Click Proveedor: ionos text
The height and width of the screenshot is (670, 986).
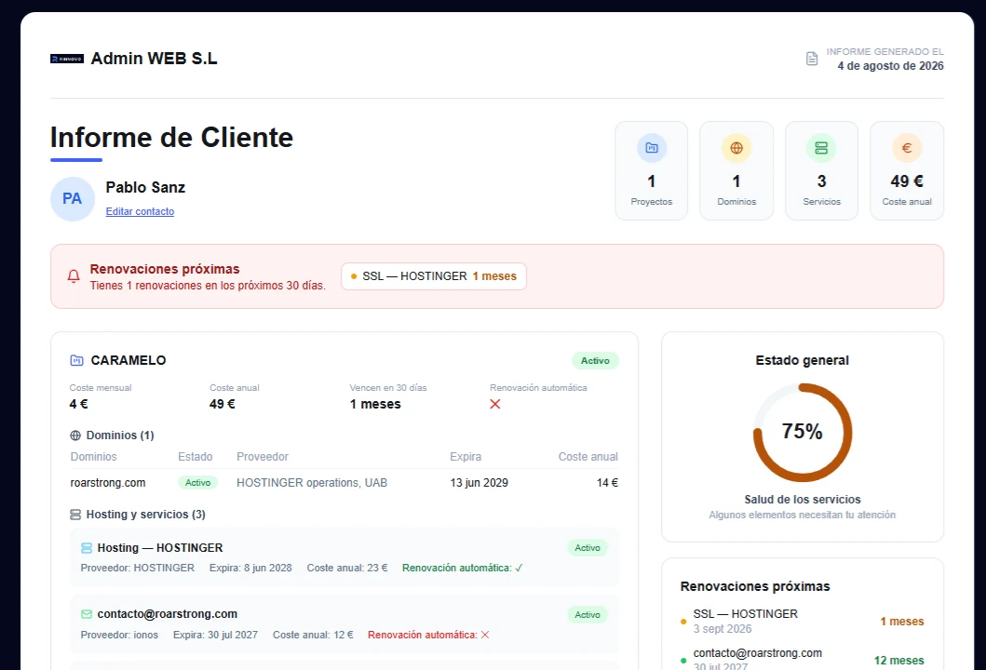click(119, 635)
